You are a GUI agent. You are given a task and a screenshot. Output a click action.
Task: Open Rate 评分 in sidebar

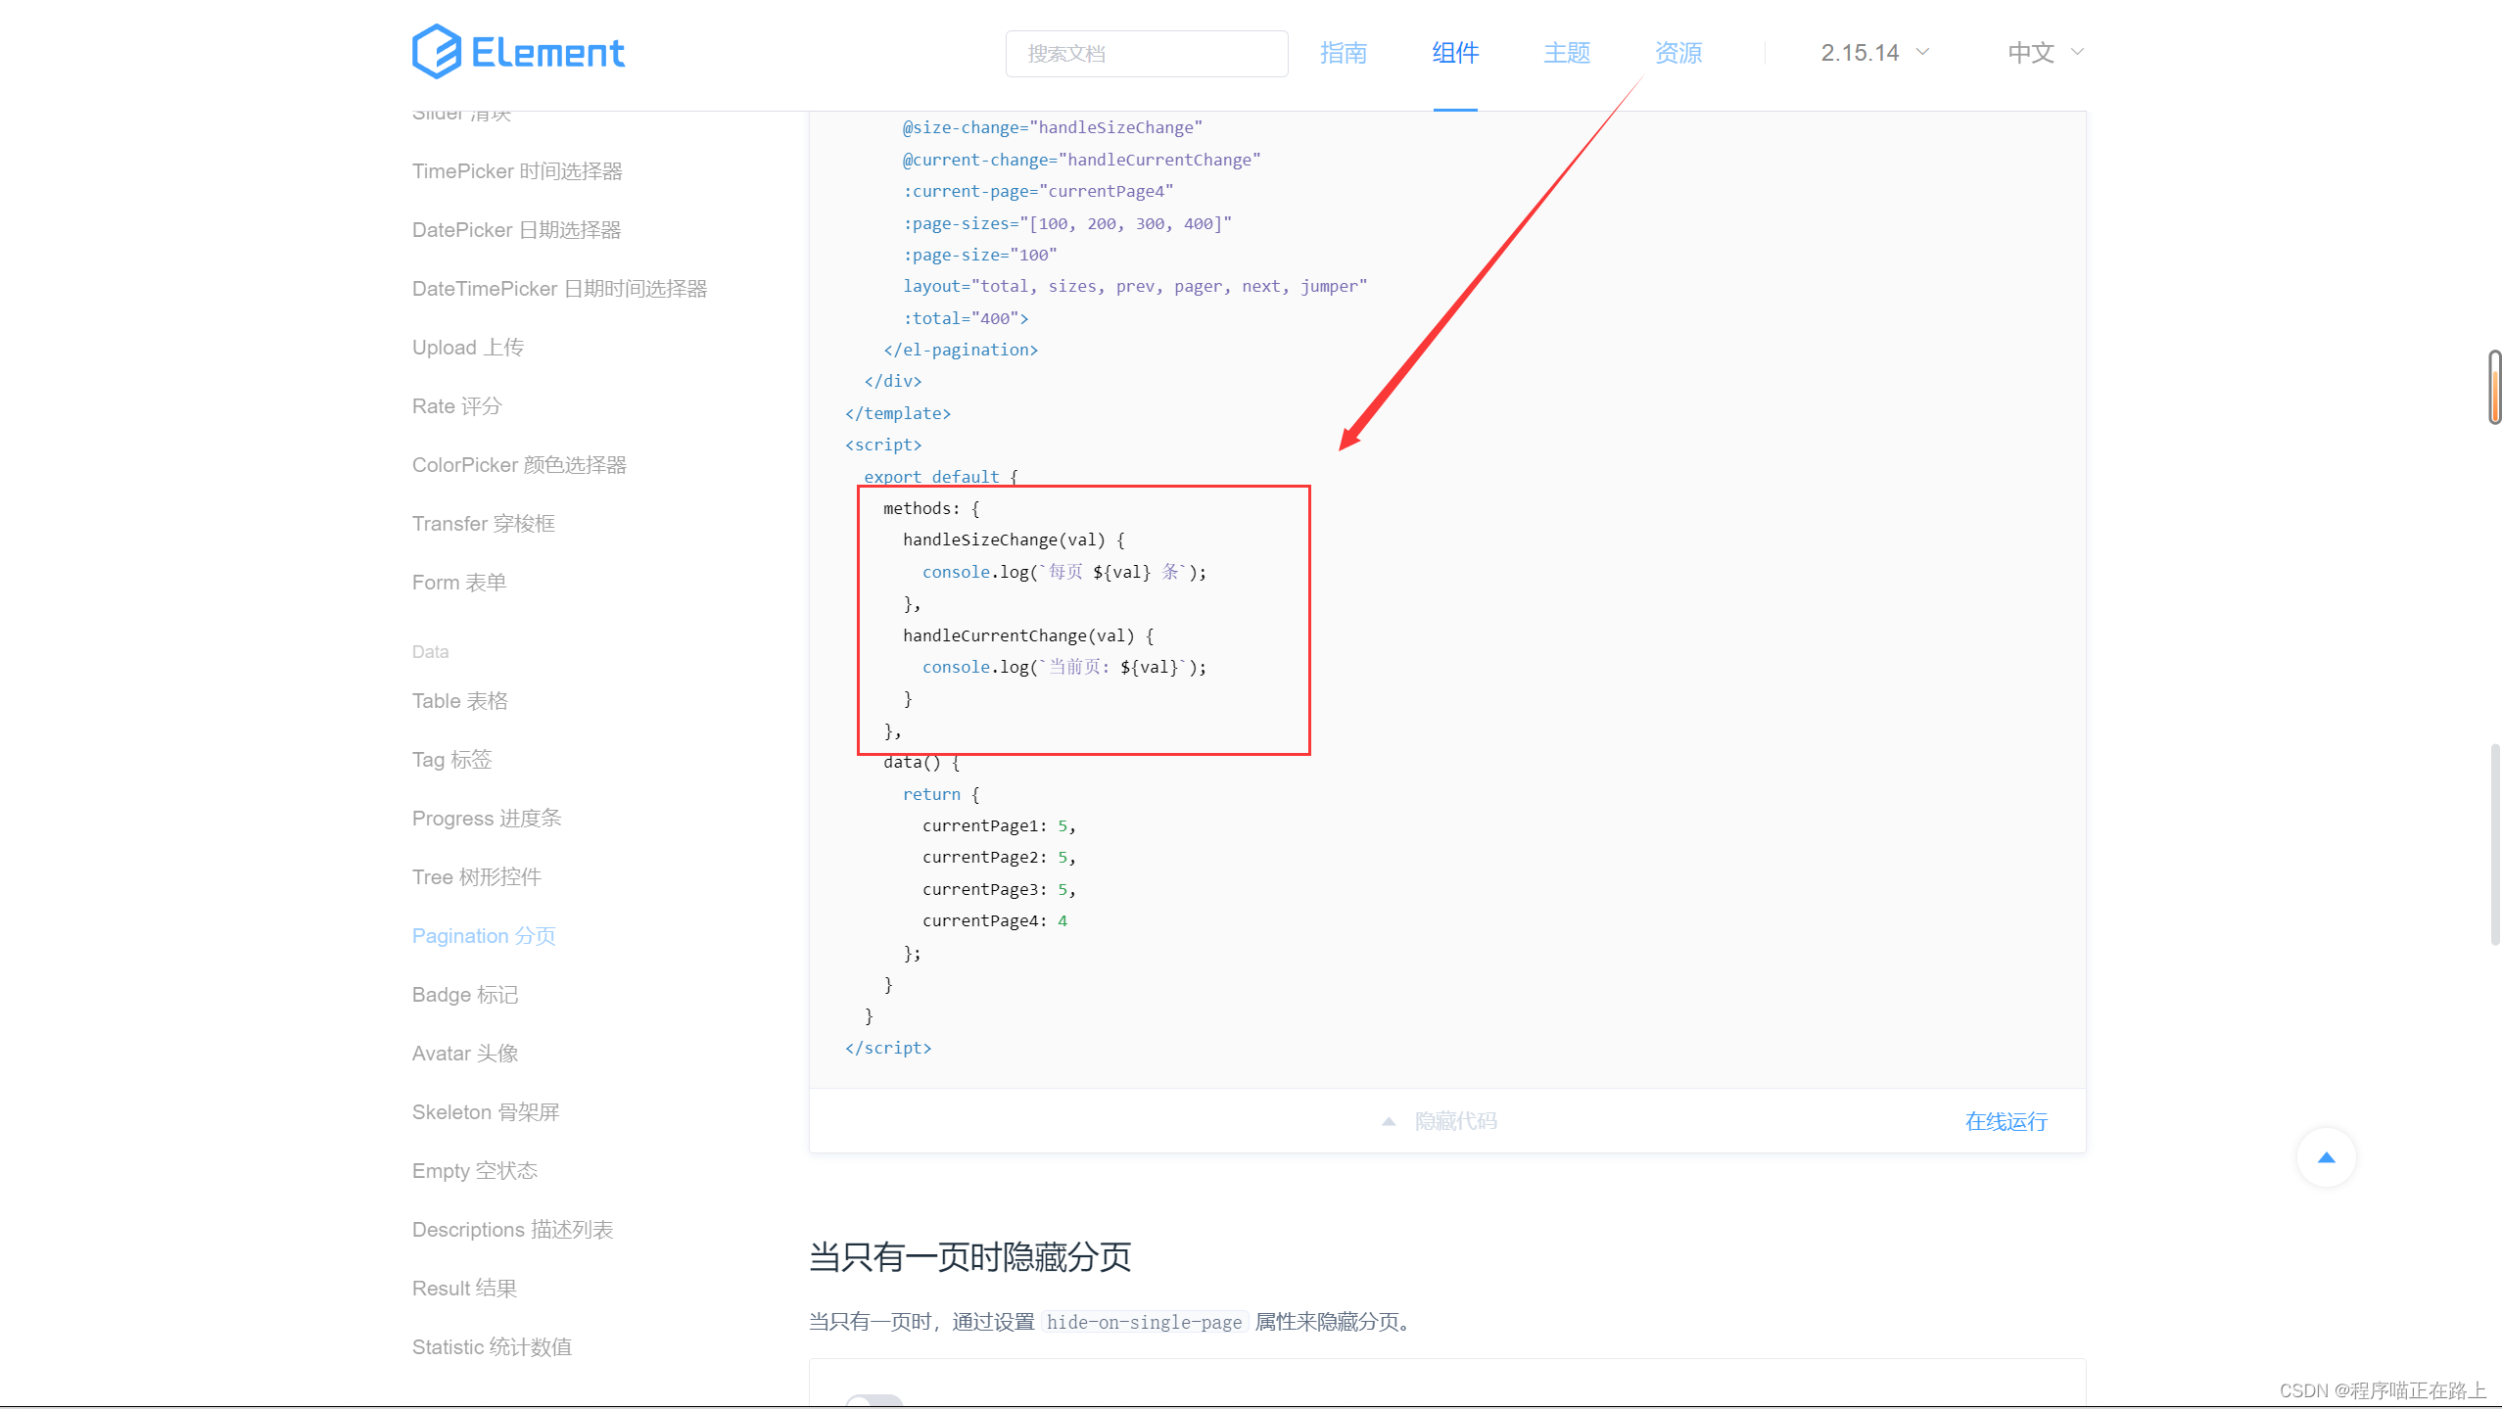coord(456,406)
